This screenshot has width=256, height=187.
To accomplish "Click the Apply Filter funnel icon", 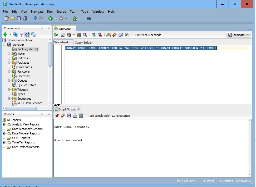I will click(21, 35).
